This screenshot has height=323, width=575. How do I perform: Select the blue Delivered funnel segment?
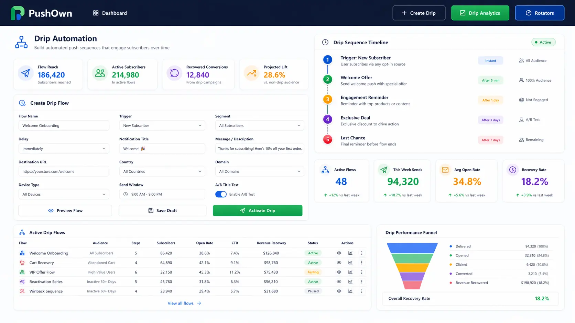click(x=412, y=248)
